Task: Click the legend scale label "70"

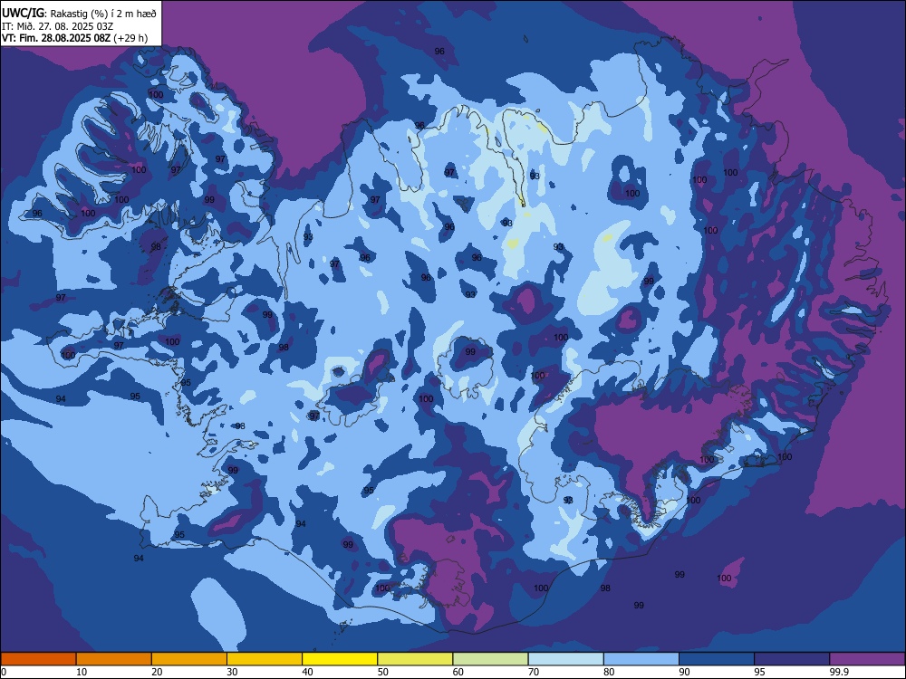Action: pos(534,672)
